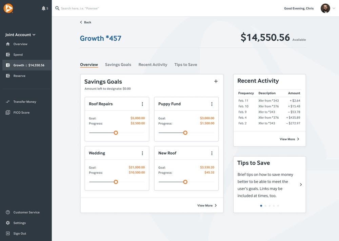Screen dimensions: 339x241
Task: Go Back using the back chevron
Action: click(86, 22)
